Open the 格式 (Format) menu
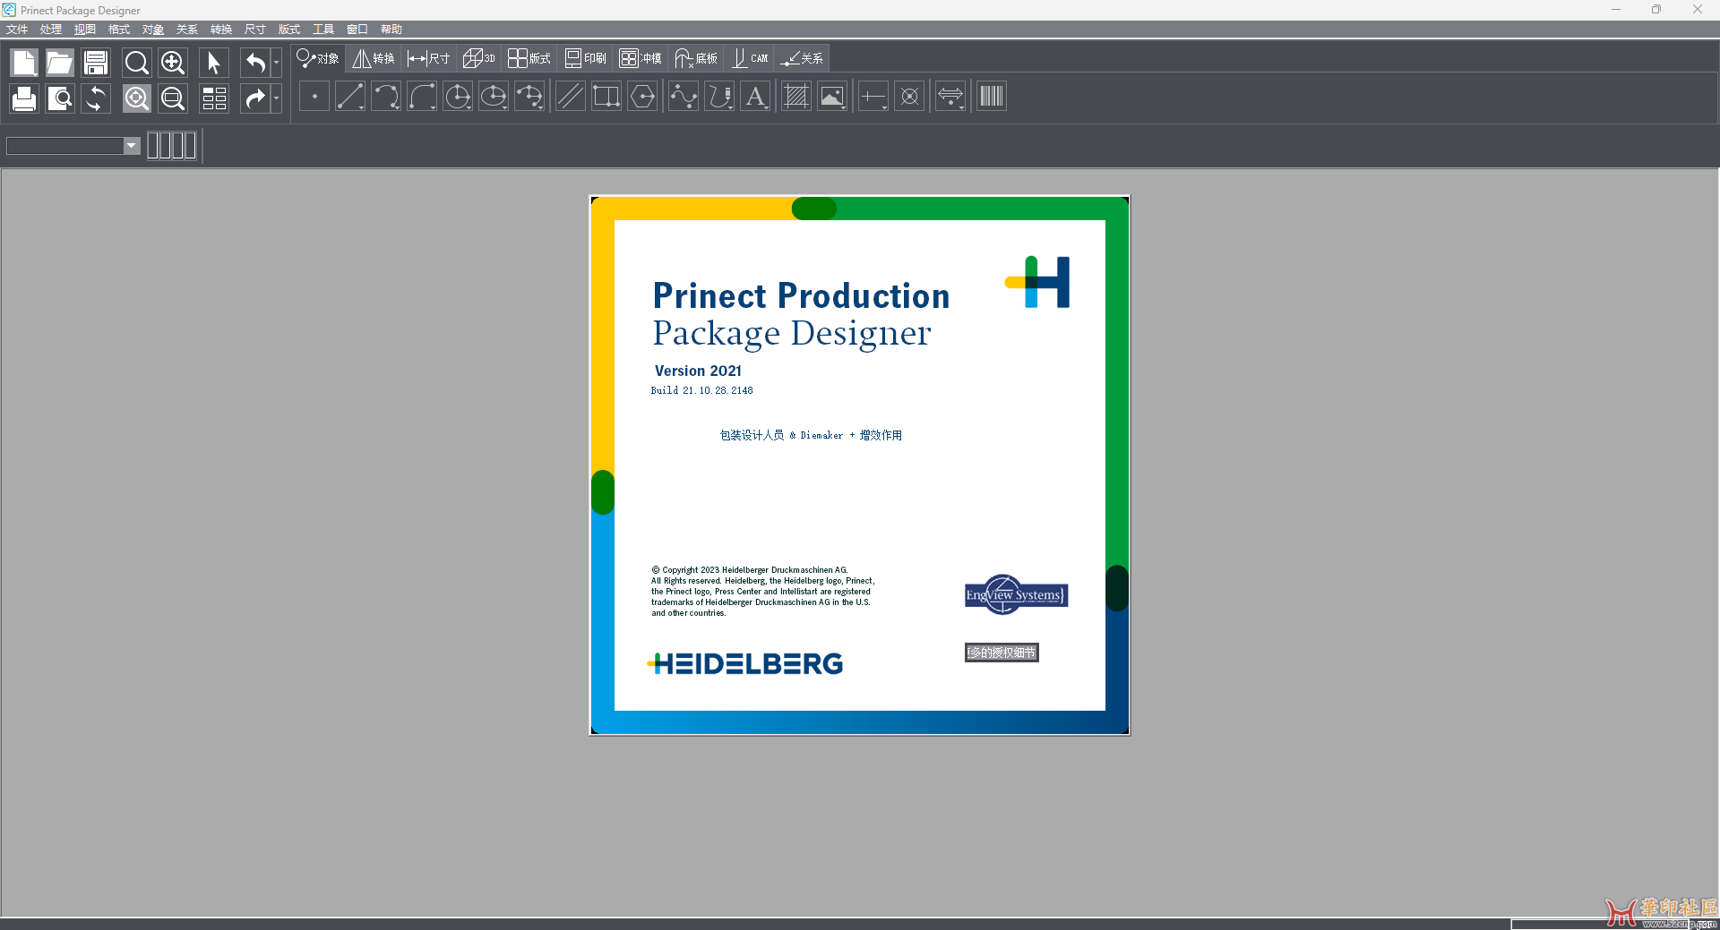This screenshot has width=1720, height=930. pos(119,30)
